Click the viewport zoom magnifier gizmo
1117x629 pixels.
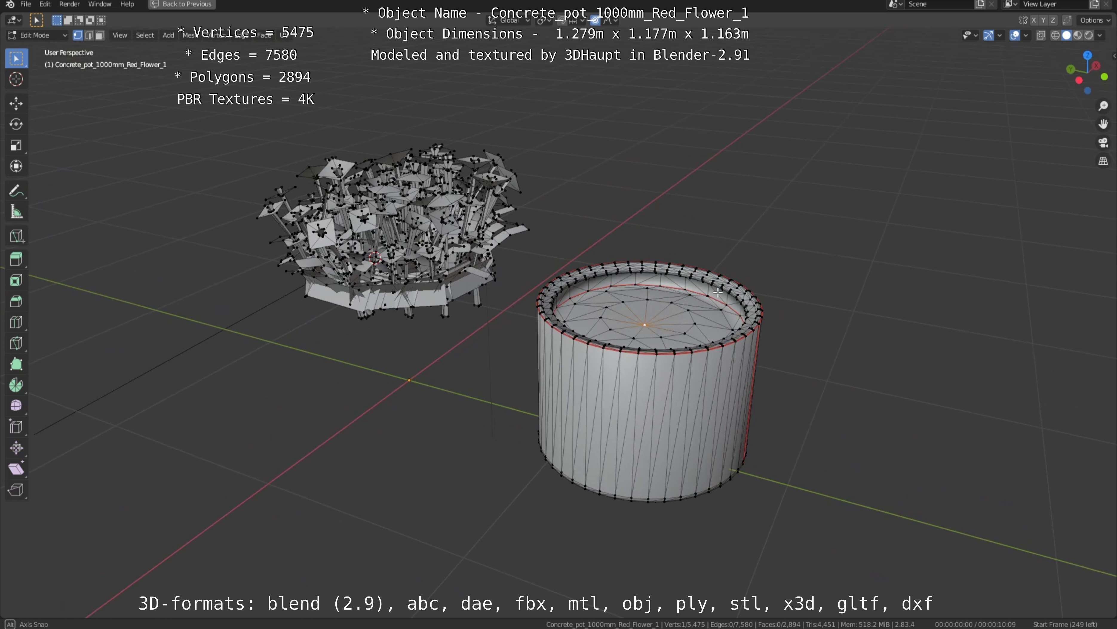point(1103,106)
